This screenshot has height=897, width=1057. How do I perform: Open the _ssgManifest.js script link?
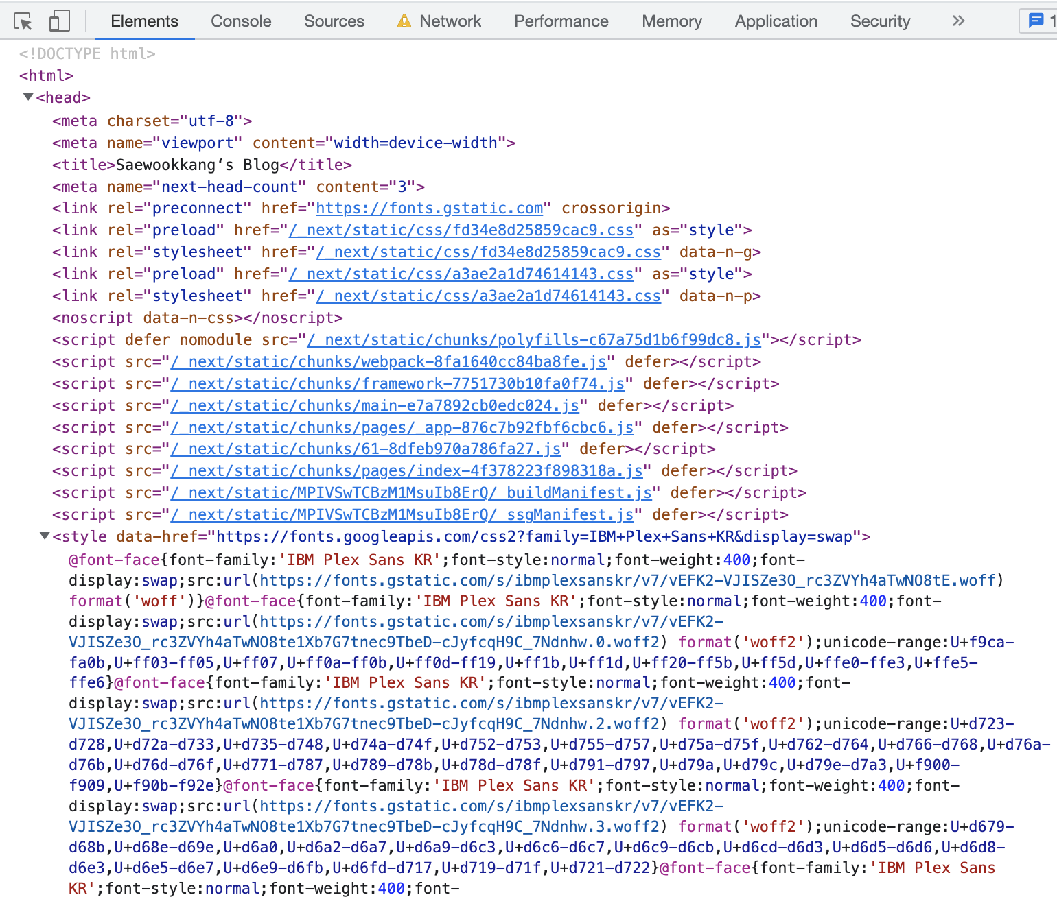tap(402, 514)
